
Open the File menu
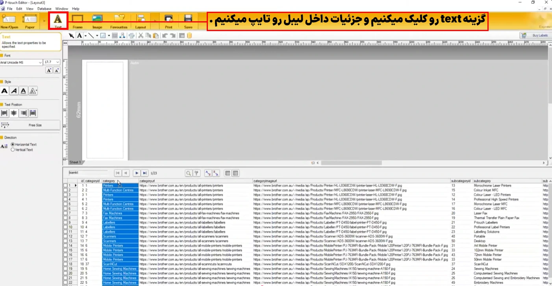click(9, 9)
